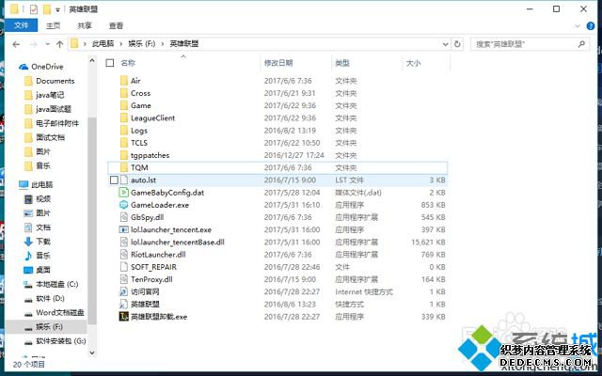Select the auto.lst file icon
Screen dimensions: 602x376
pyautogui.click(x=123, y=180)
